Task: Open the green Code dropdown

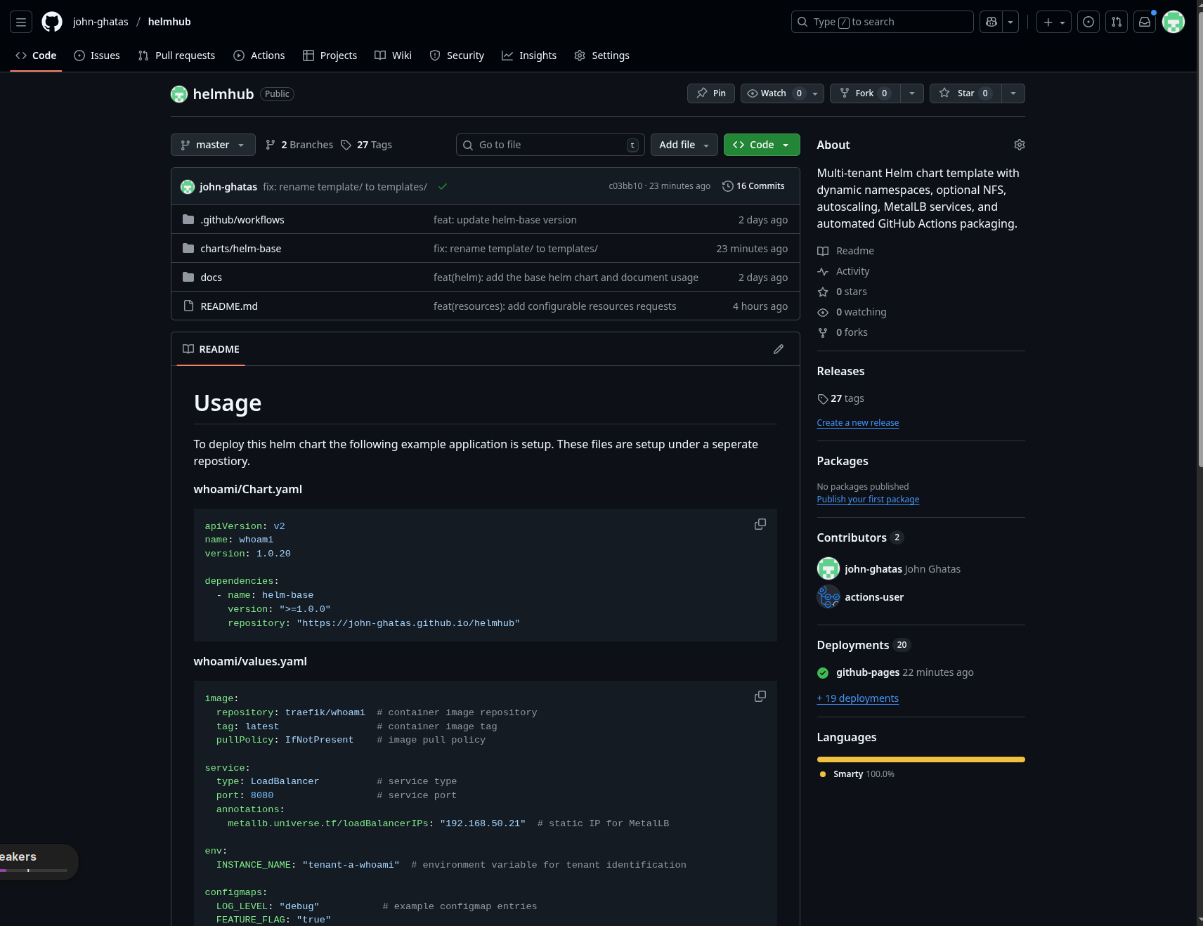Action: coord(762,145)
